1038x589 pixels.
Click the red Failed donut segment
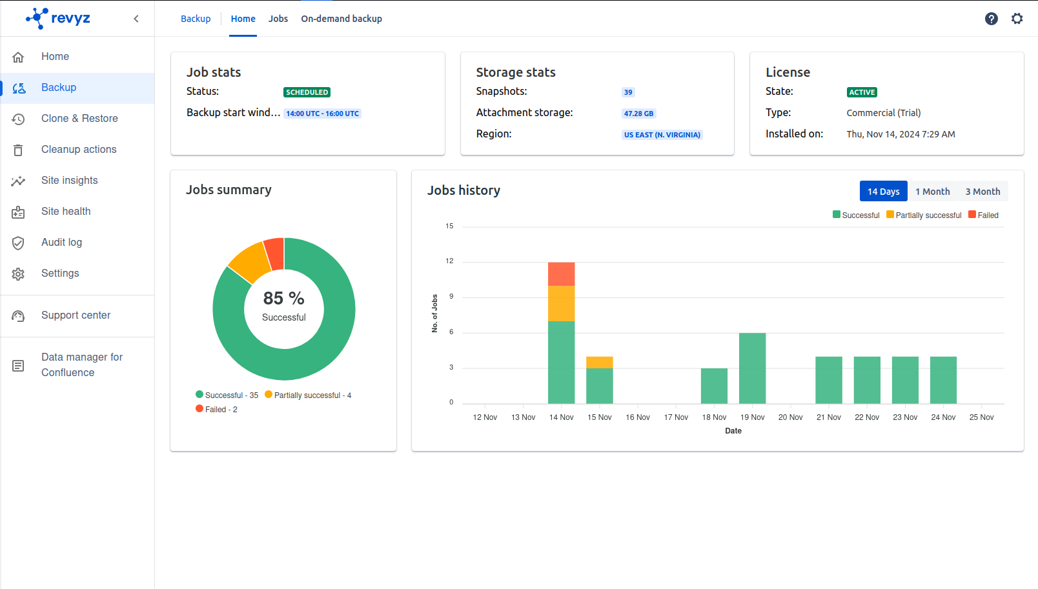[x=275, y=254]
